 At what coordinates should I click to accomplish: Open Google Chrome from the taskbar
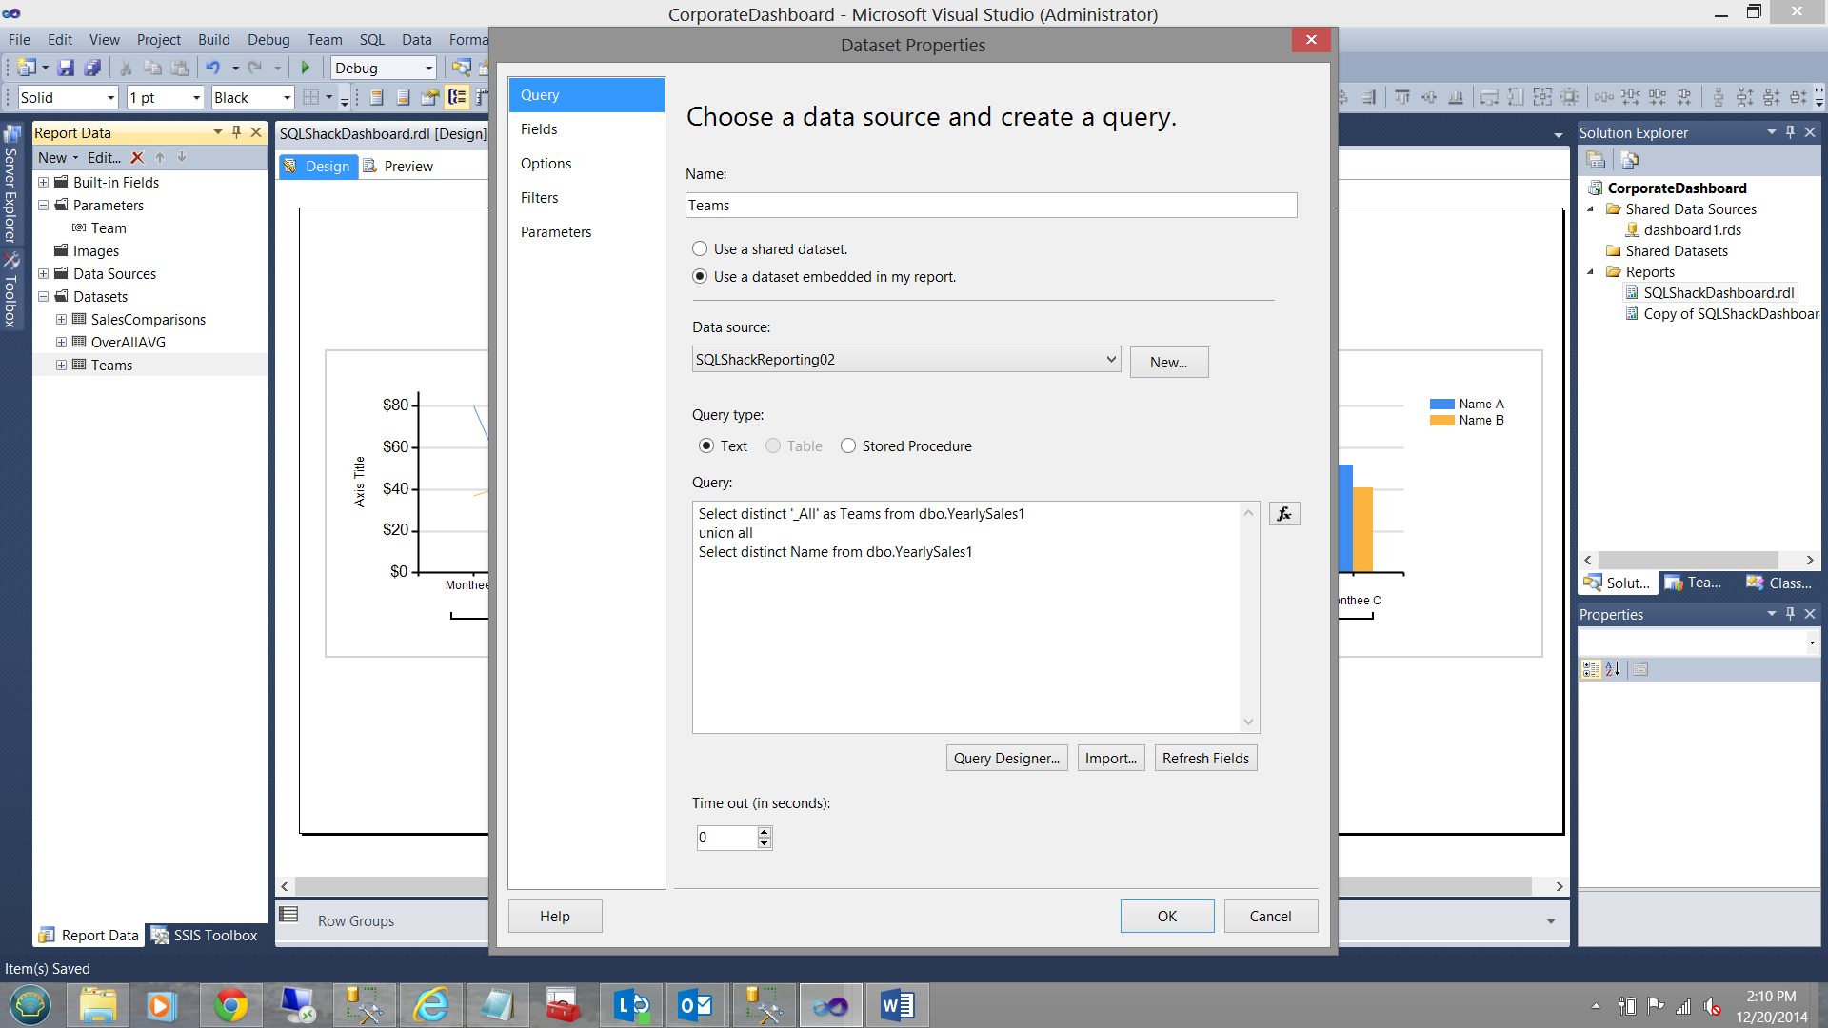(230, 1005)
